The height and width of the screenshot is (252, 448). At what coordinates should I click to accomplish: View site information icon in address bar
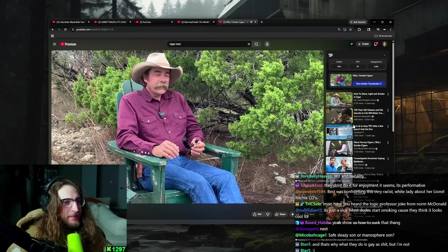point(73,29)
